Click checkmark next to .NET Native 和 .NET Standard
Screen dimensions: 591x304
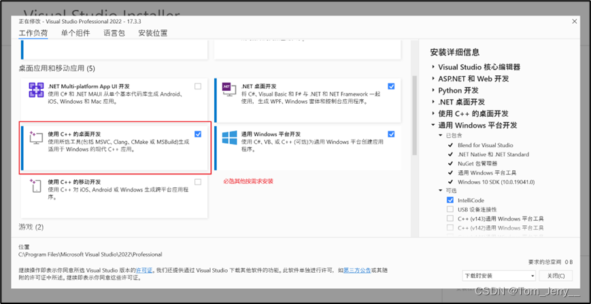450,154
